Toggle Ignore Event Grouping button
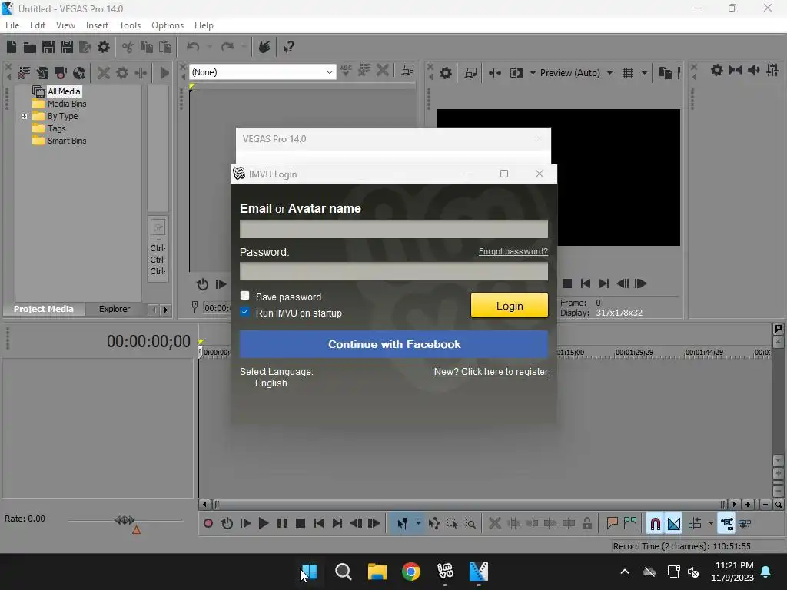This screenshot has height=590, width=787. 745,523
